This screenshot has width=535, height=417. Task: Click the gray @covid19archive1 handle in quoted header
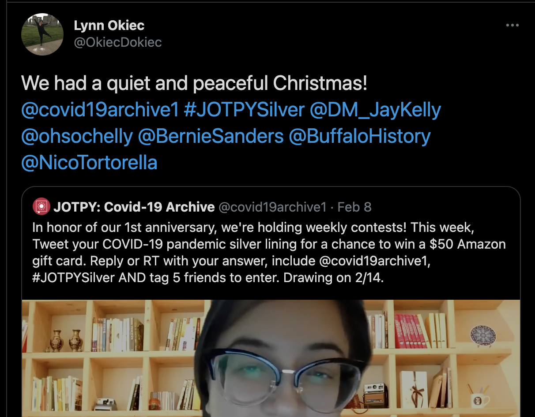(x=272, y=207)
